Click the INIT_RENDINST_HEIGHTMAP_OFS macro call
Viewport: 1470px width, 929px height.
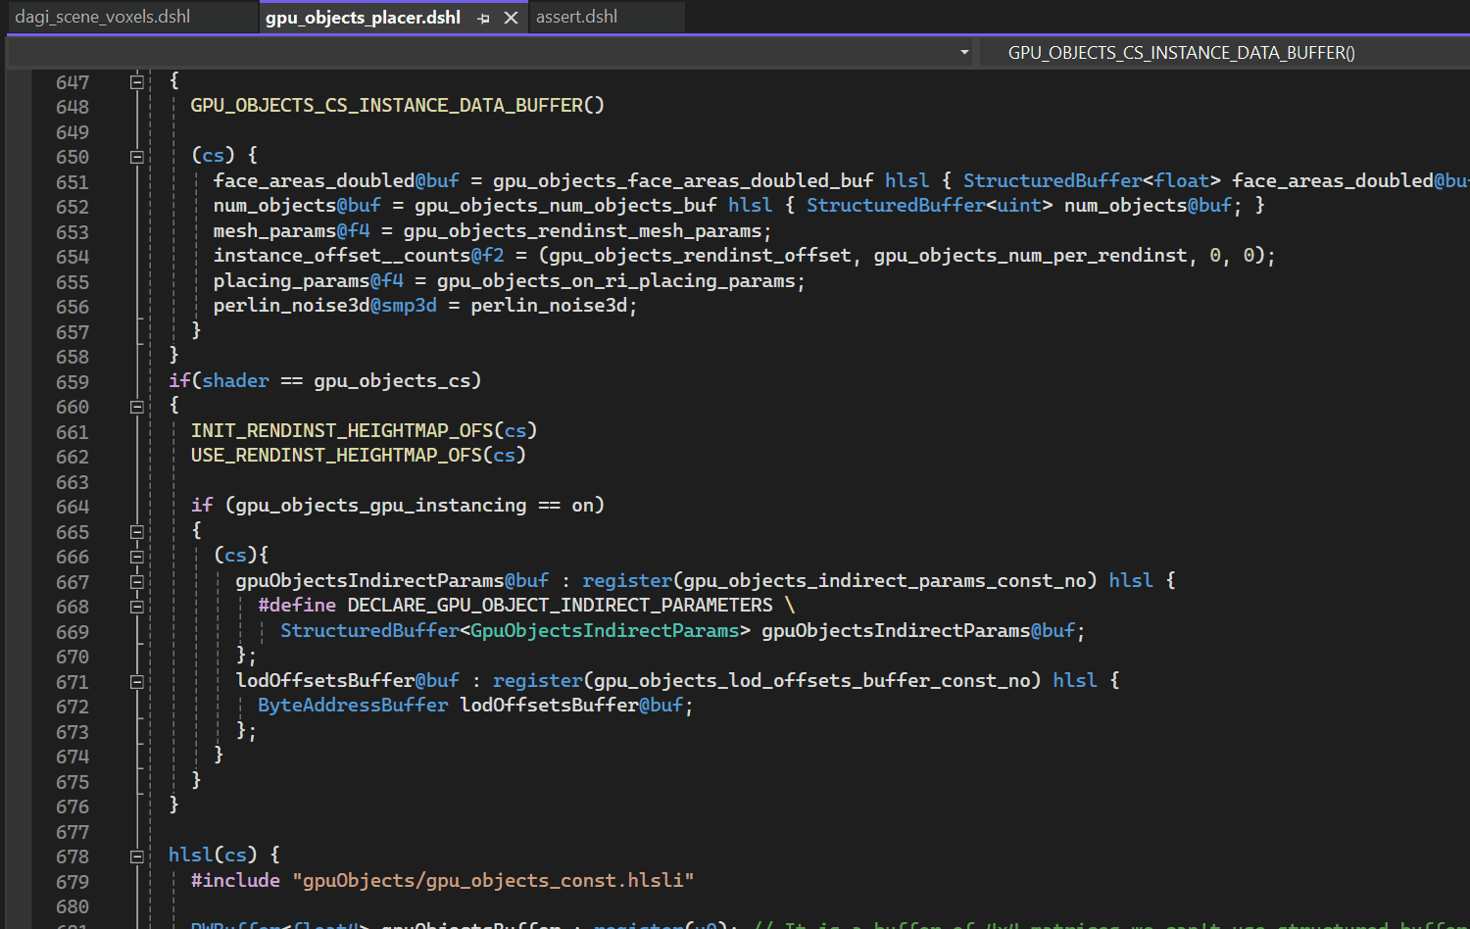coord(343,430)
